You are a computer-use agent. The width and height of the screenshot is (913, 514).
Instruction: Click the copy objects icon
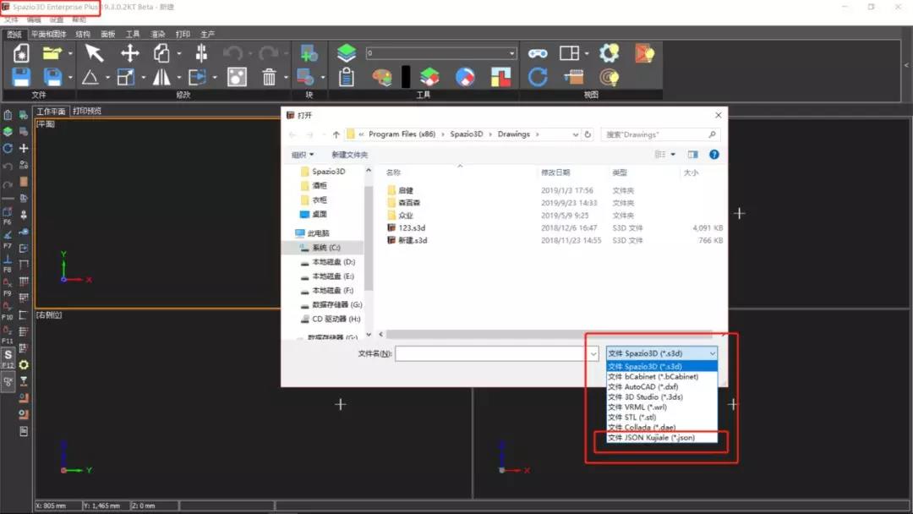pyautogui.click(x=161, y=53)
